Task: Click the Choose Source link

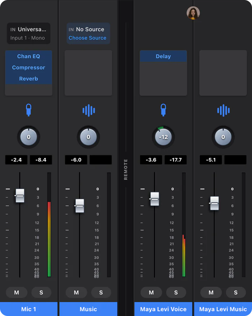Action: (87, 38)
